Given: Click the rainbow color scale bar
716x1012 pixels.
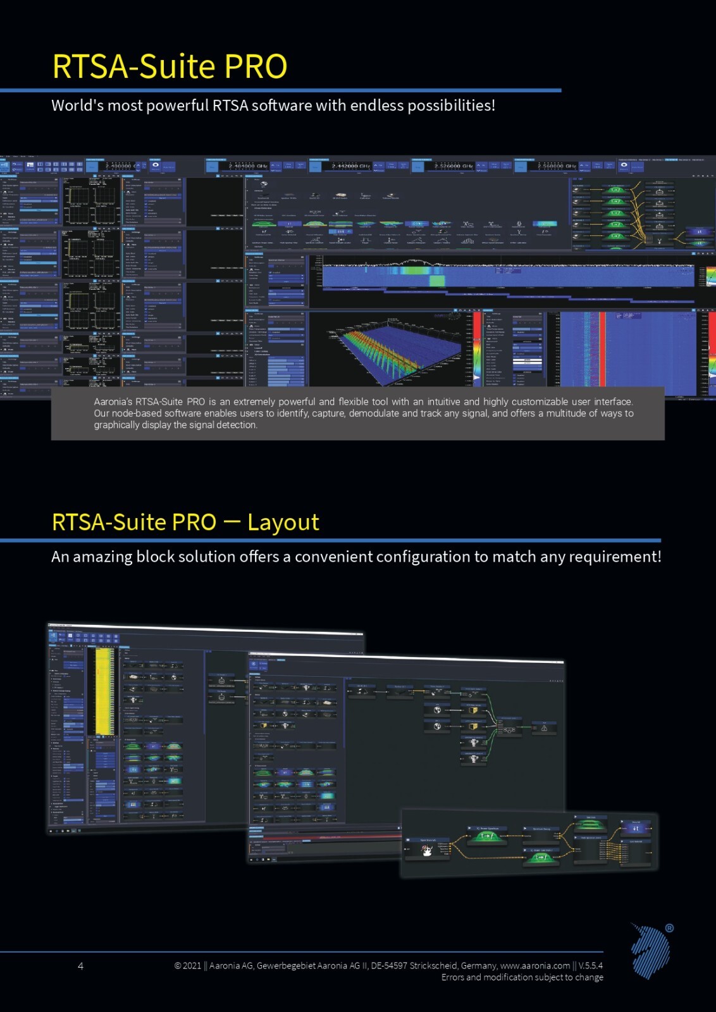Looking at the screenshot, I should pyautogui.click(x=478, y=349).
